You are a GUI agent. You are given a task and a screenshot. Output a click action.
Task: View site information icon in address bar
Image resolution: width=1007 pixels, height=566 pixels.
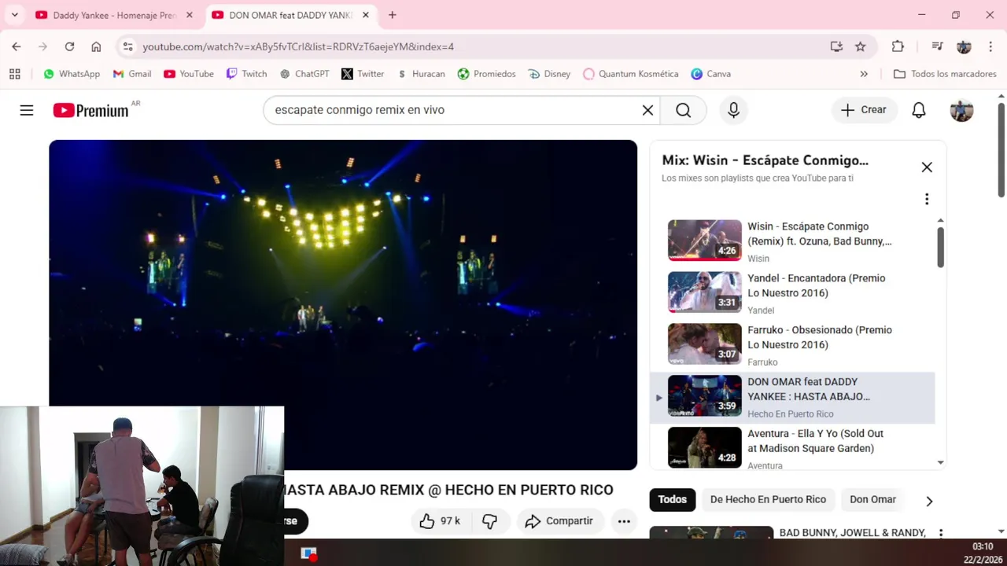click(x=128, y=46)
